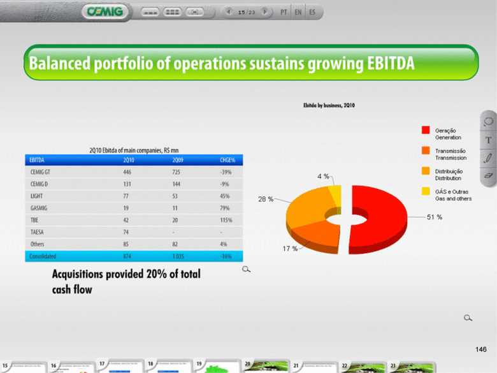Click the Consolidated row label
Image resolution: width=497 pixels, height=373 pixels.
tap(43, 256)
